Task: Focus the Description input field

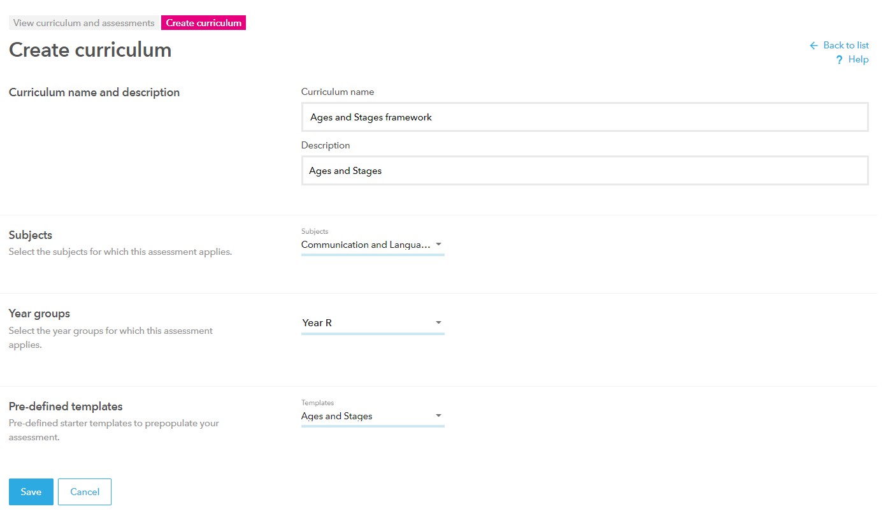Action: [x=584, y=171]
